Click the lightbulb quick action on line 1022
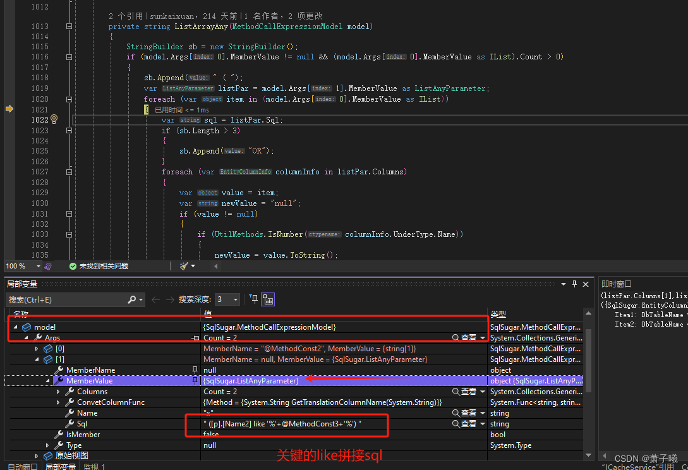Screen dimensions: 688x470 54,119
